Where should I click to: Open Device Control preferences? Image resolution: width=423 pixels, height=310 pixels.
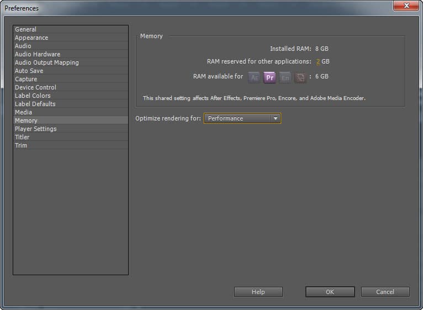coord(71,87)
